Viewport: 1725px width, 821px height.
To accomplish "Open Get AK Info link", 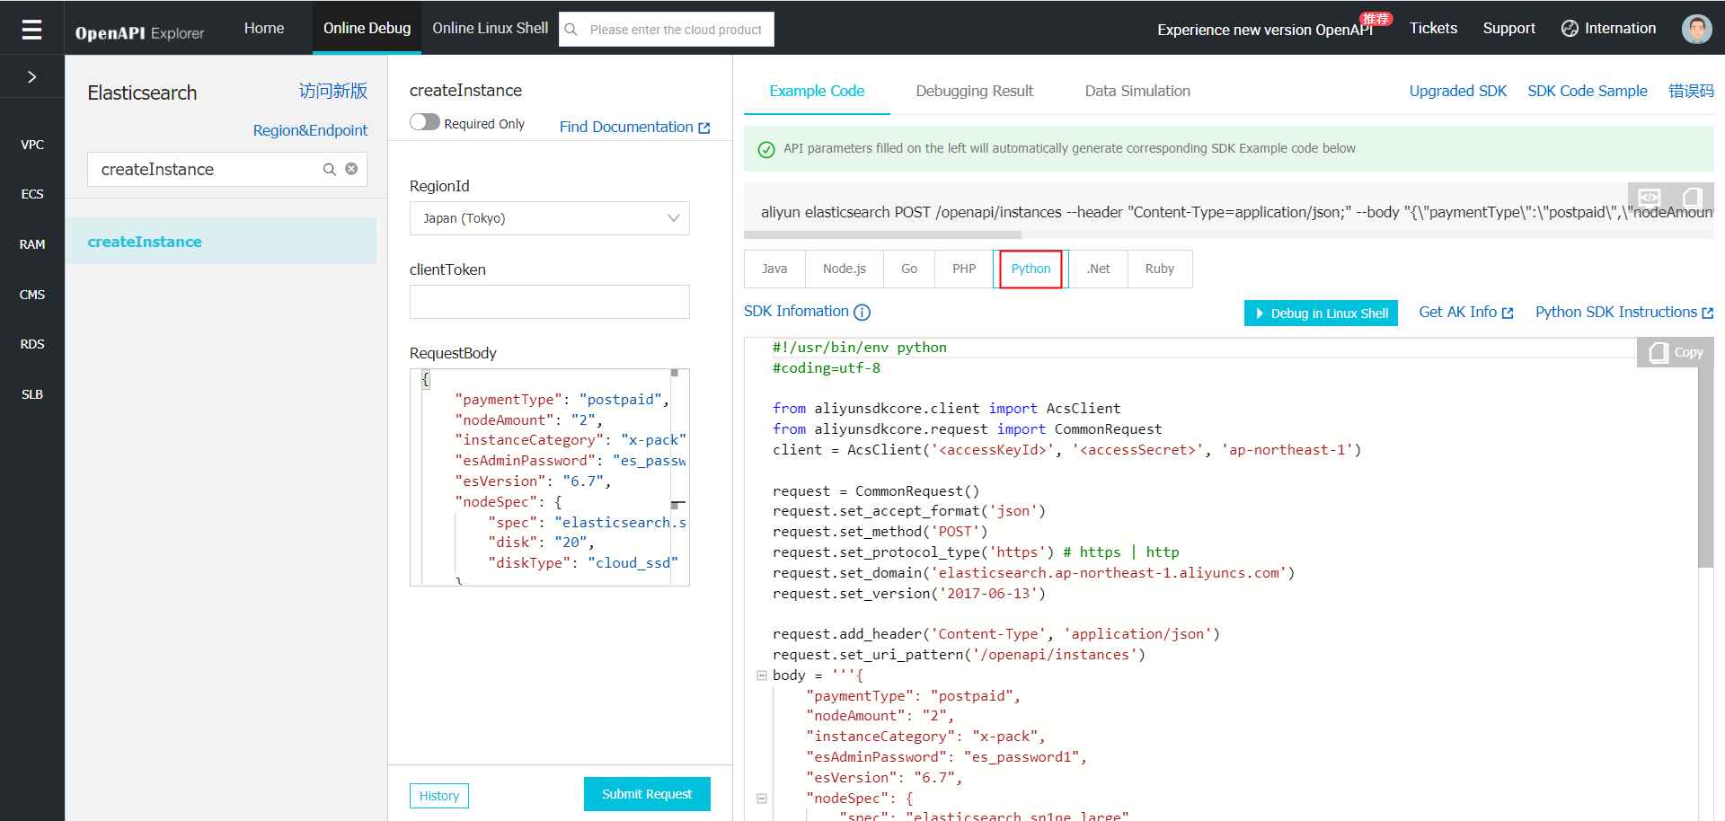I will (1466, 312).
